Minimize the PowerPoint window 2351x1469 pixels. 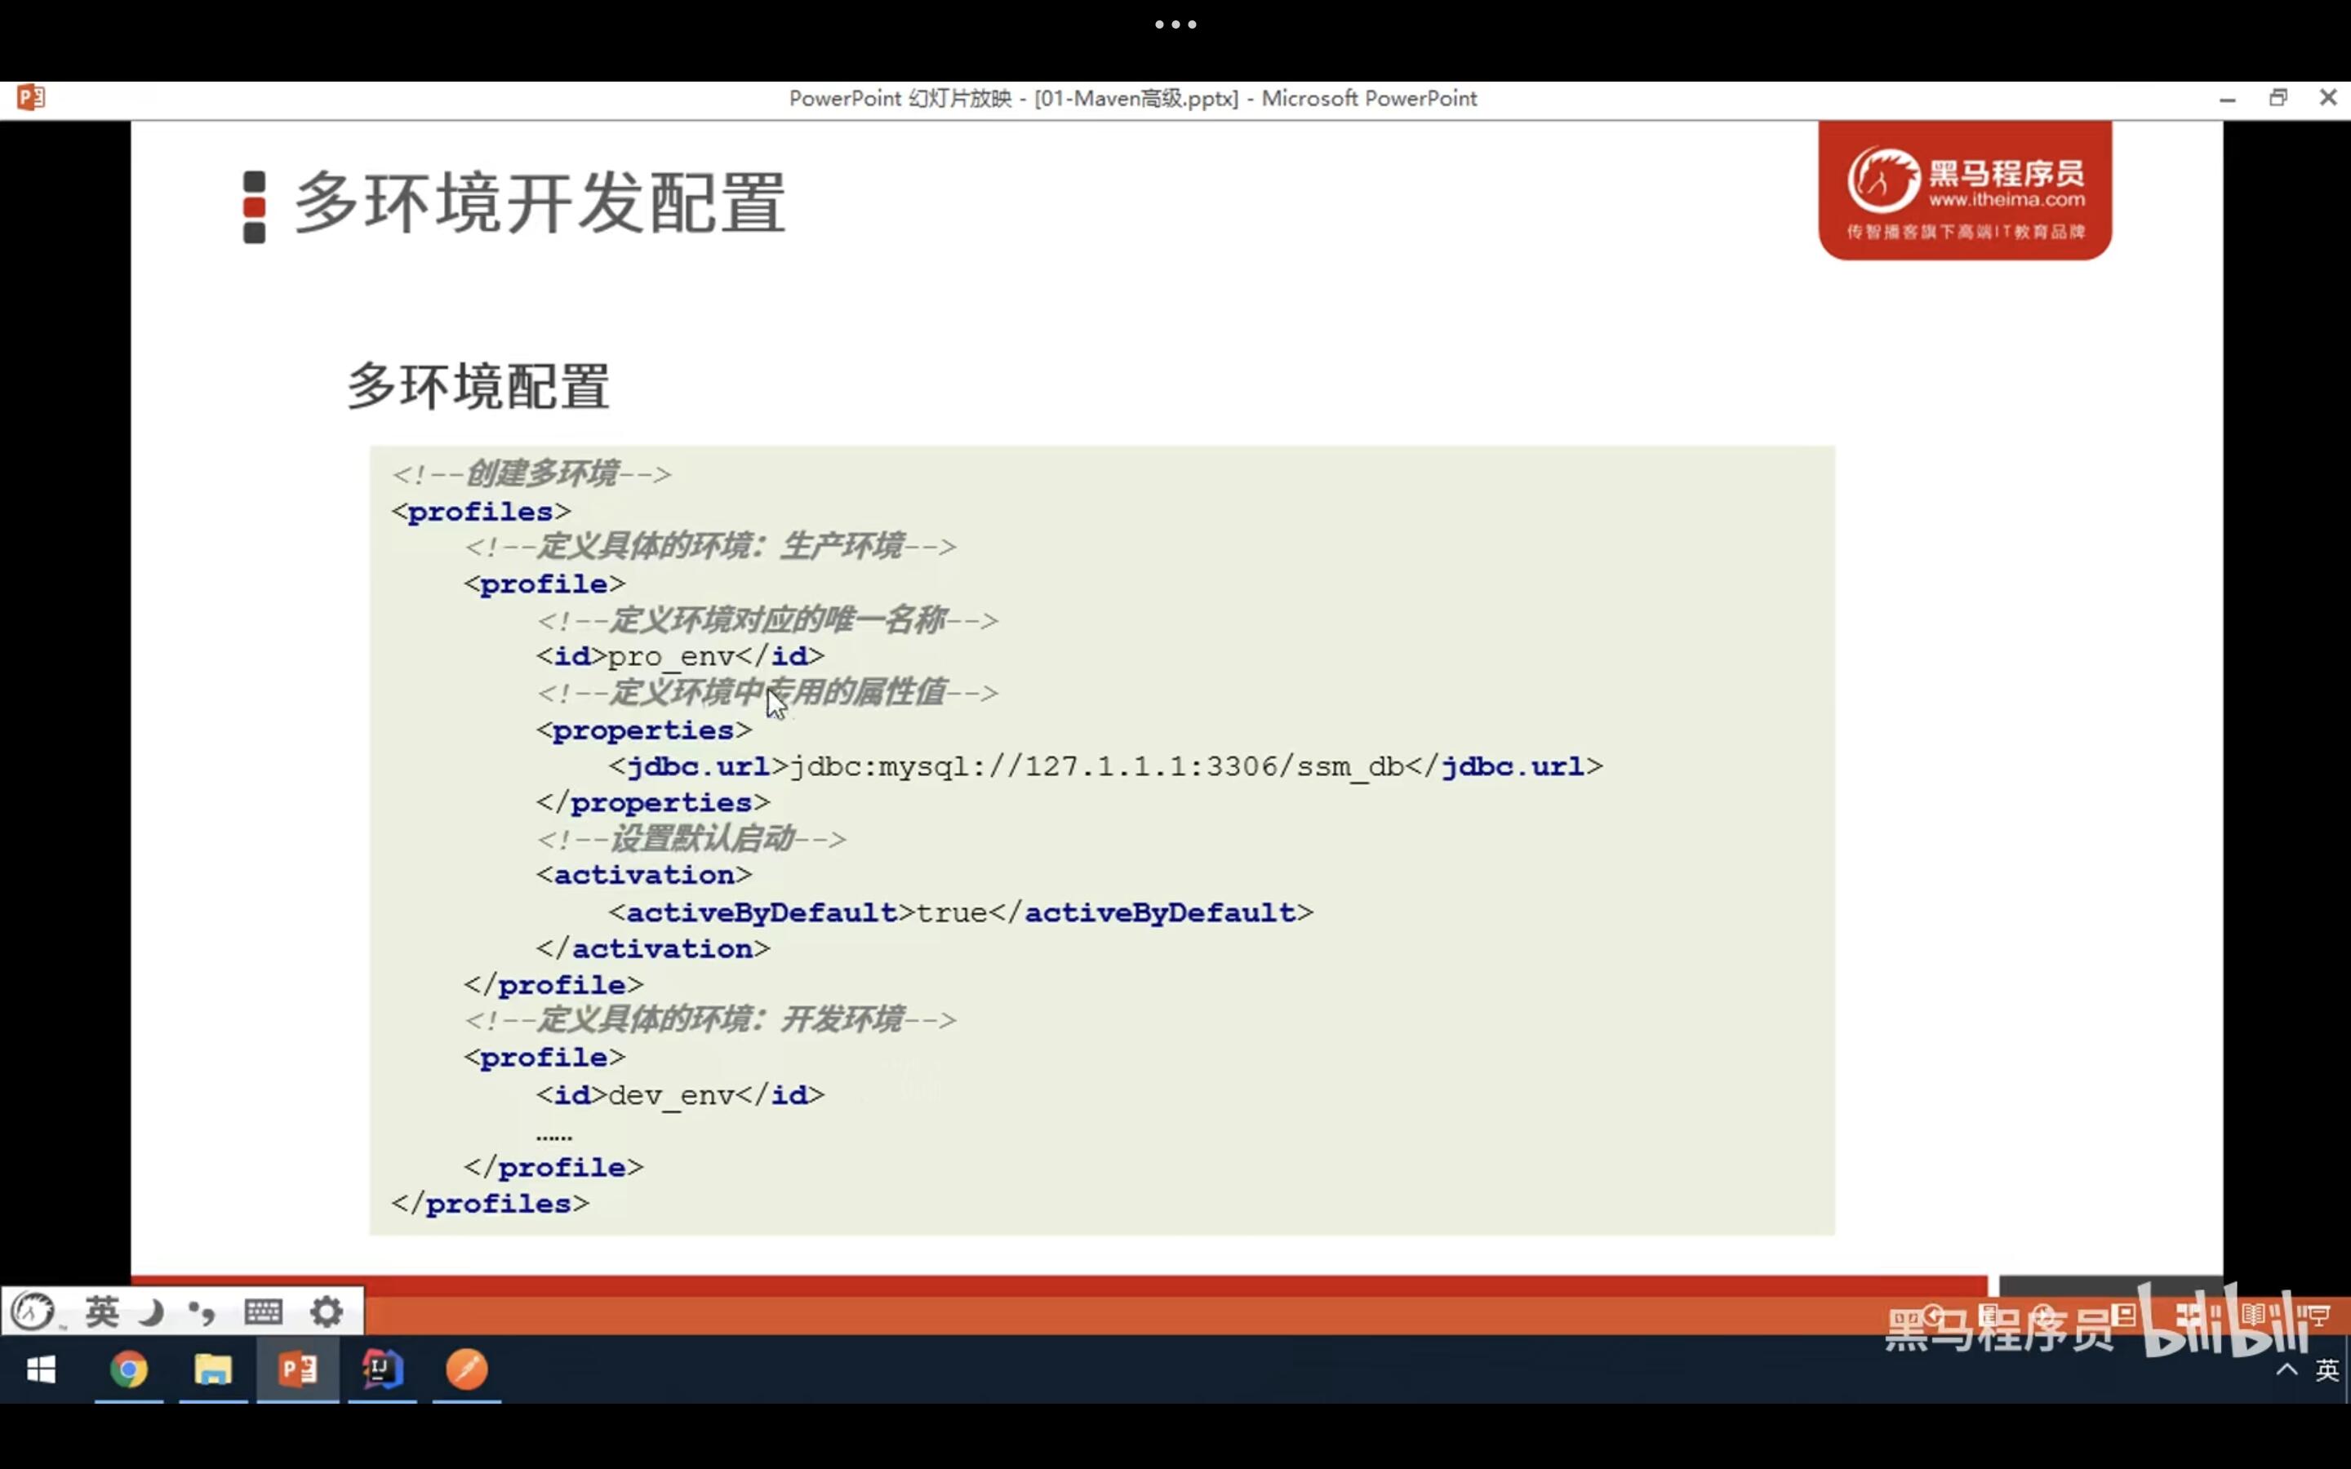pyautogui.click(x=2228, y=99)
